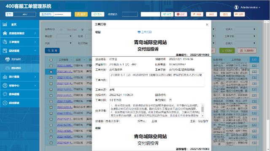Click the clock icon in the sidebar

(5, 103)
